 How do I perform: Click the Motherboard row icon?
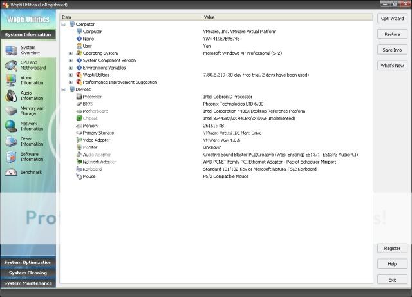tap(79, 111)
